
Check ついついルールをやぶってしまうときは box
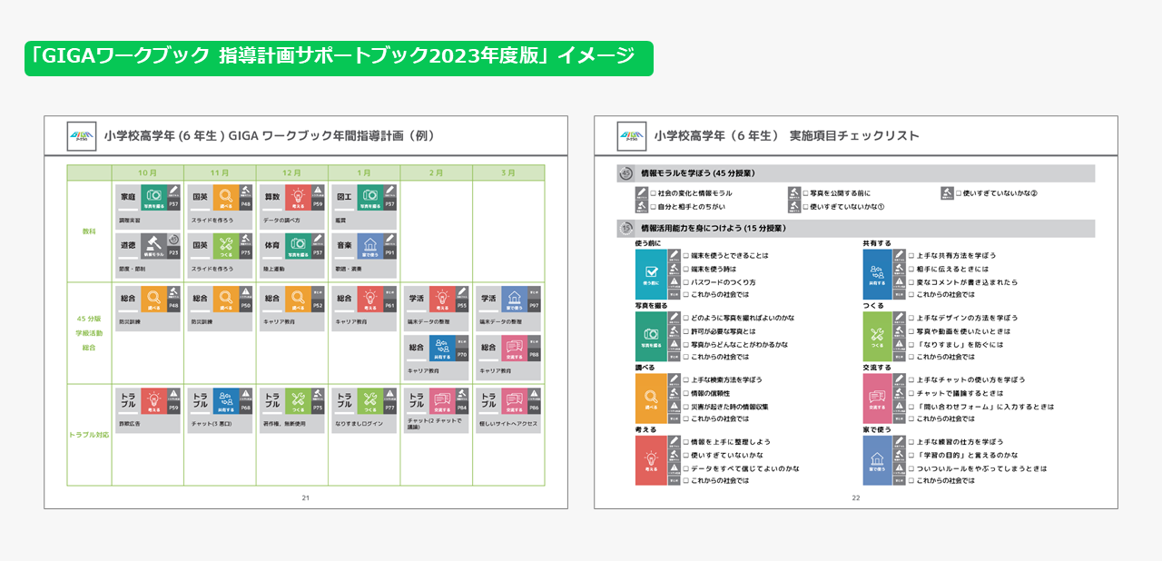[x=912, y=469]
